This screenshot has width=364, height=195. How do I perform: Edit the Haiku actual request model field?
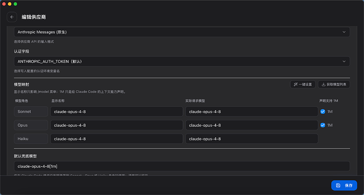[252, 139]
